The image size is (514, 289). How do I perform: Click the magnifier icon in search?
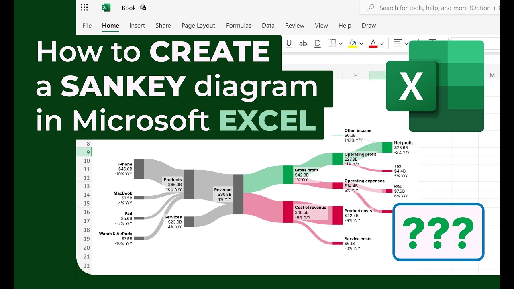371,8
